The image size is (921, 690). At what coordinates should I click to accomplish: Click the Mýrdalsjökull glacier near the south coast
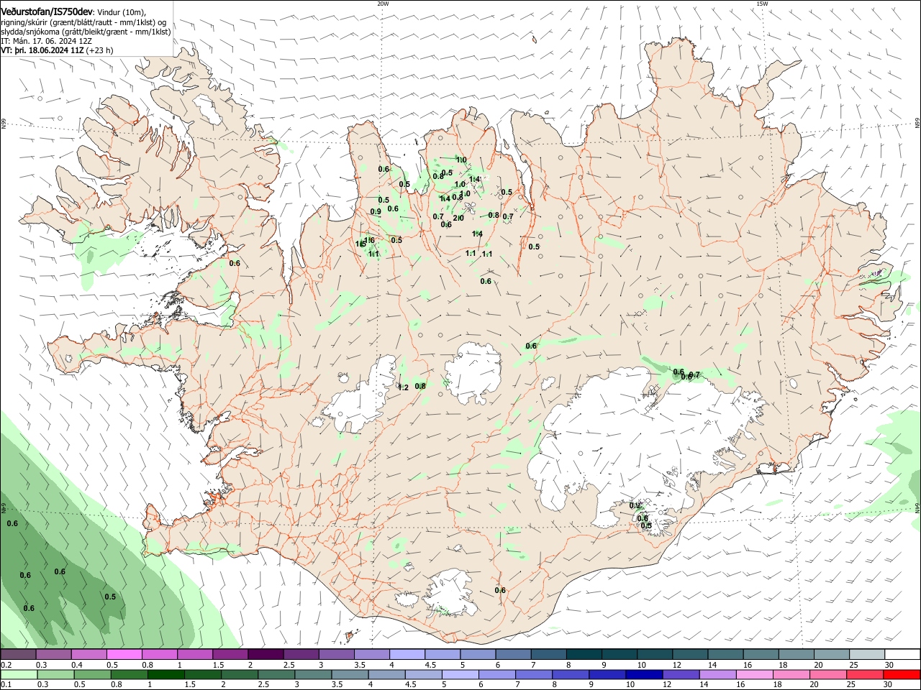click(450, 593)
